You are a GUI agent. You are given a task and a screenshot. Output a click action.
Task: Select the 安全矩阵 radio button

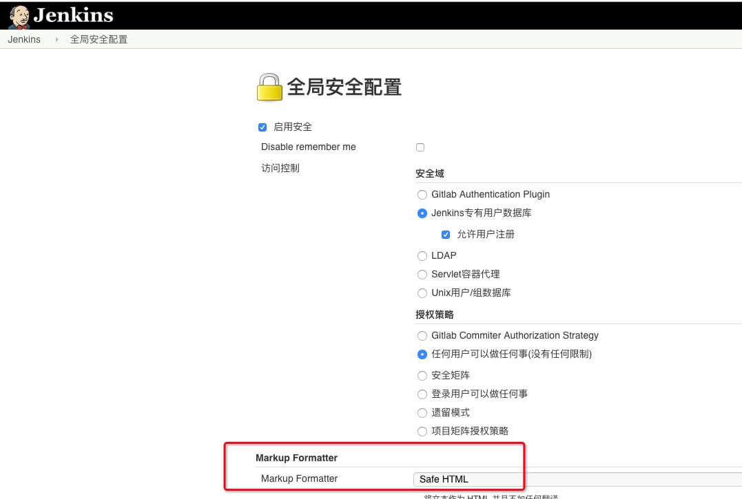pyautogui.click(x=422, y=375)
